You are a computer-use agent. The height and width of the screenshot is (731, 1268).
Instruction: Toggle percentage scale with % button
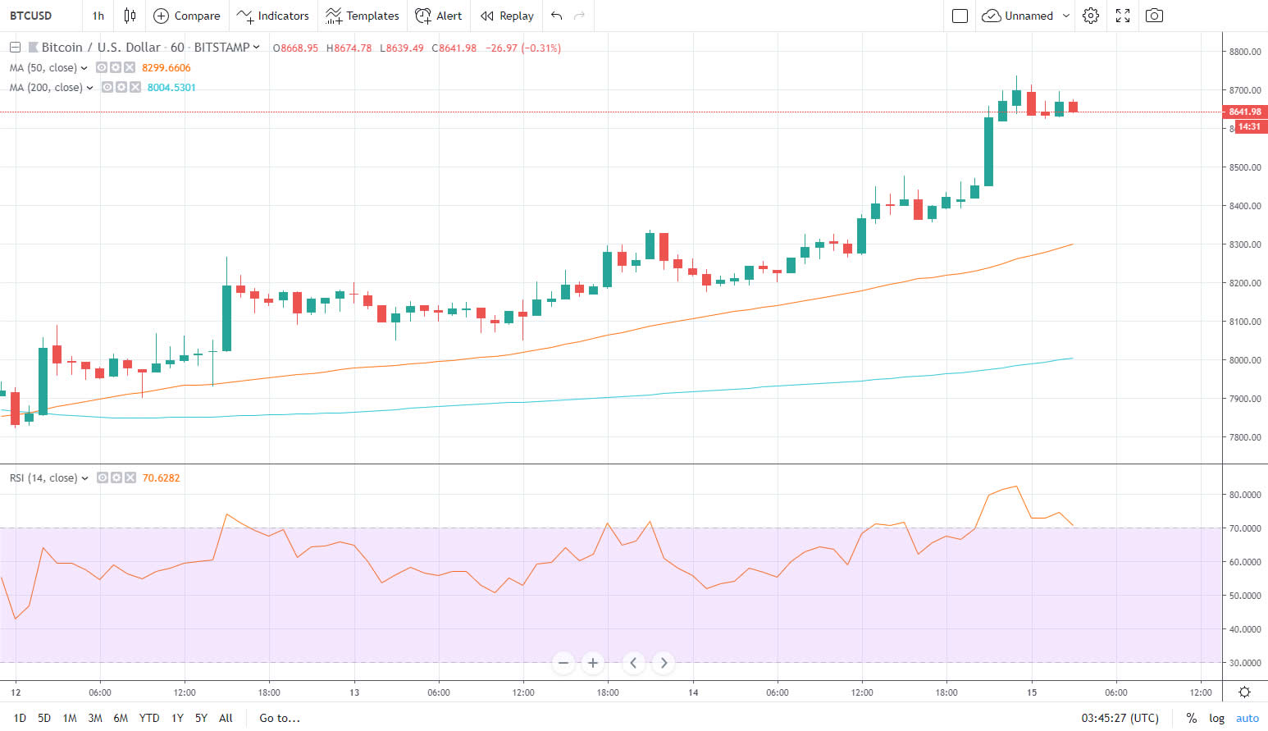point(1192,718)
